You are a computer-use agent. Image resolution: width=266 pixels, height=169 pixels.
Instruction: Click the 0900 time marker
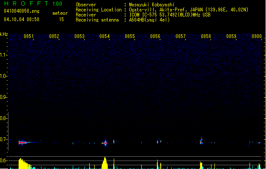tap(257, 37)
